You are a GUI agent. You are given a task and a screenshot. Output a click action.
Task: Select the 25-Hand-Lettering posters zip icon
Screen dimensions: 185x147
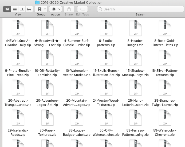tap(136, 88)
